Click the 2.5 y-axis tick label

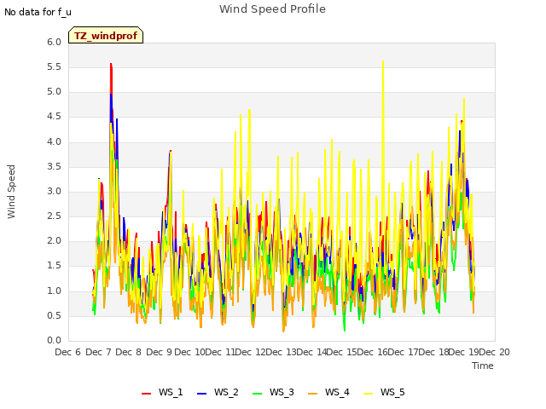(x=54, y=216)
